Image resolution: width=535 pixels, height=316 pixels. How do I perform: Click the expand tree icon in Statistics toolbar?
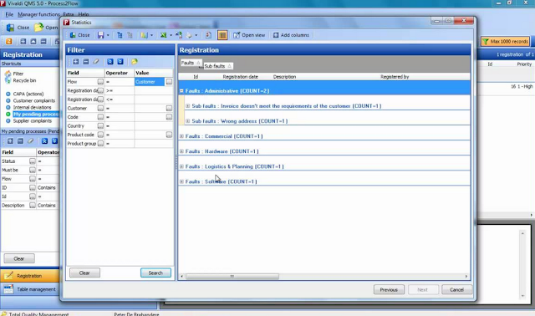pyautogui.click(x=120, y=35)
